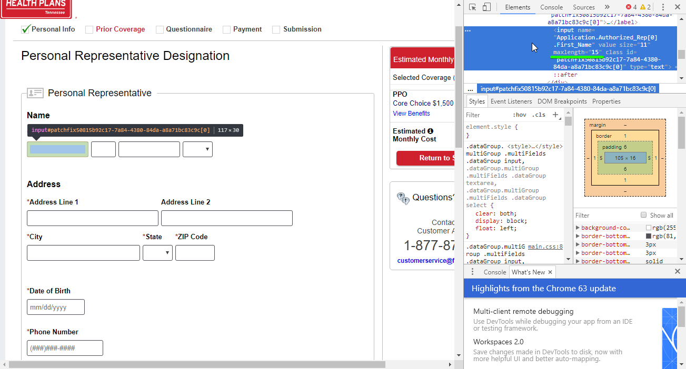This screenshot has height=369, width=686.
Task: Open the Event Listeners tab
Action: click(x=511, y=101)
